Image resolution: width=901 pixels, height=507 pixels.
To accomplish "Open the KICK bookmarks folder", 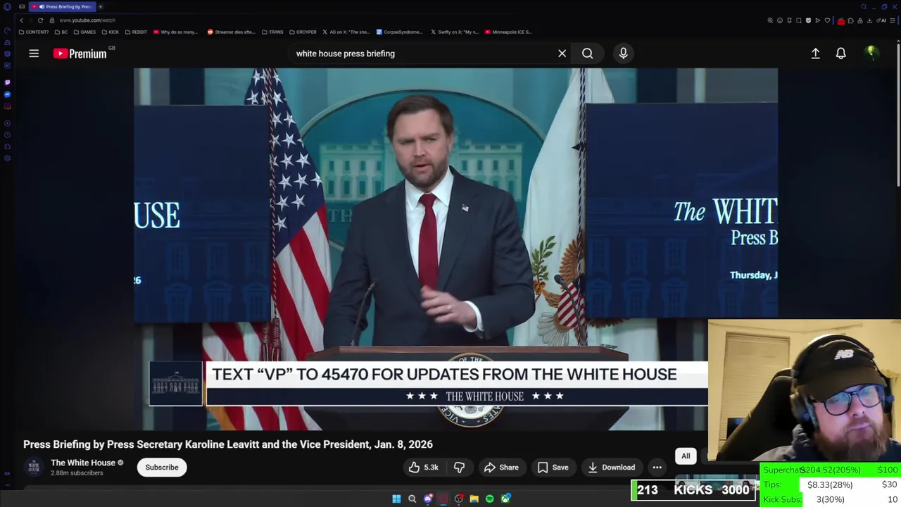I will pos(111,32).
